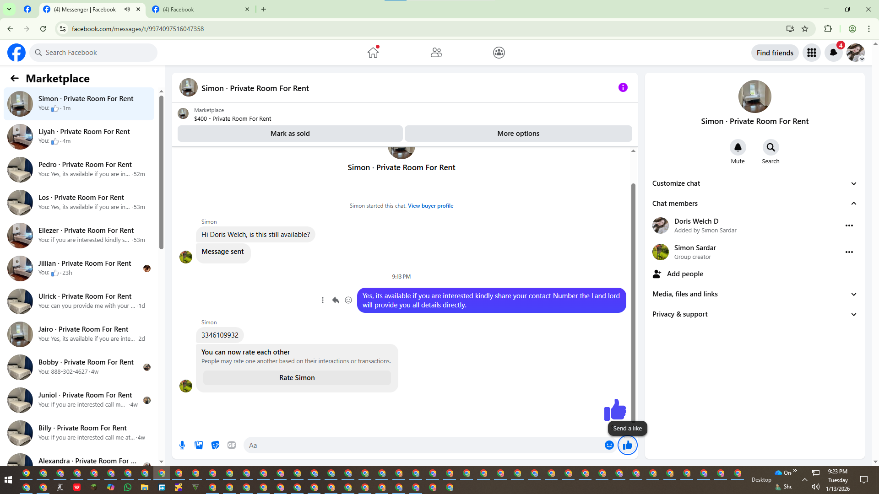The image size is (879, 494).
Task: Bookmark this page with star icon
Action: 805,29
